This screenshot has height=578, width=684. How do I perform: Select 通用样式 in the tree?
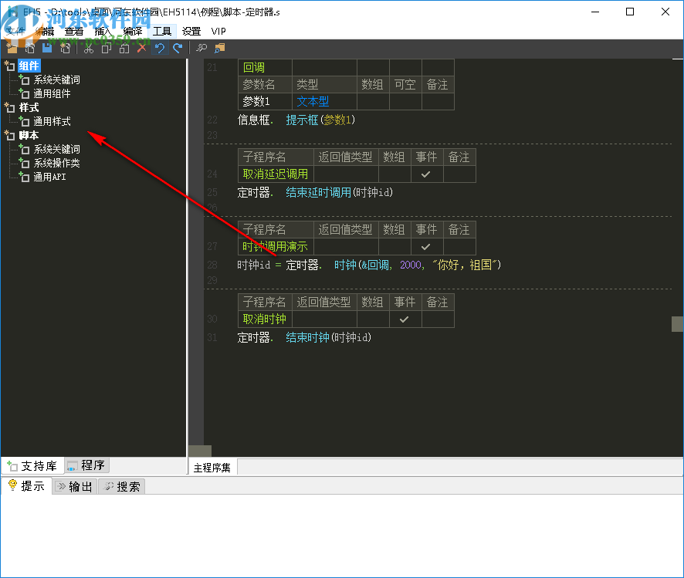[x=52, y=122]
